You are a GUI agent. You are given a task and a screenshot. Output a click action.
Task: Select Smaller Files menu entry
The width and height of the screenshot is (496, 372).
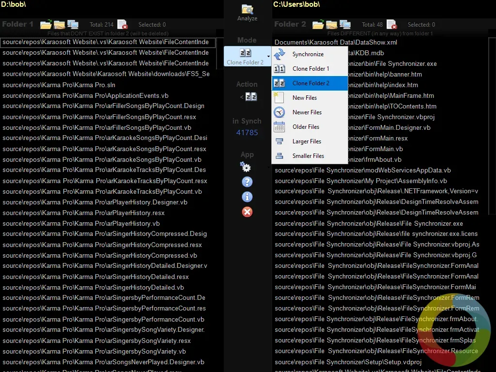[x=310, y=156]
